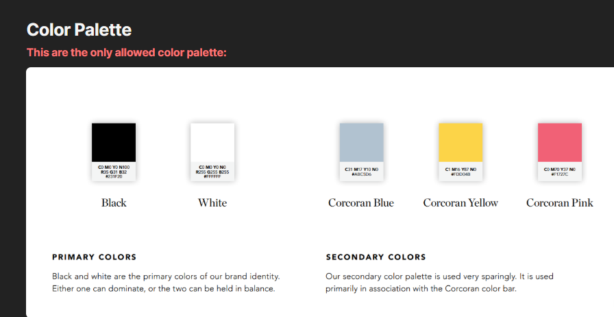This screenshot has width=614, height=317.
Task: Click the Color Palette heading
Action: 79,30
